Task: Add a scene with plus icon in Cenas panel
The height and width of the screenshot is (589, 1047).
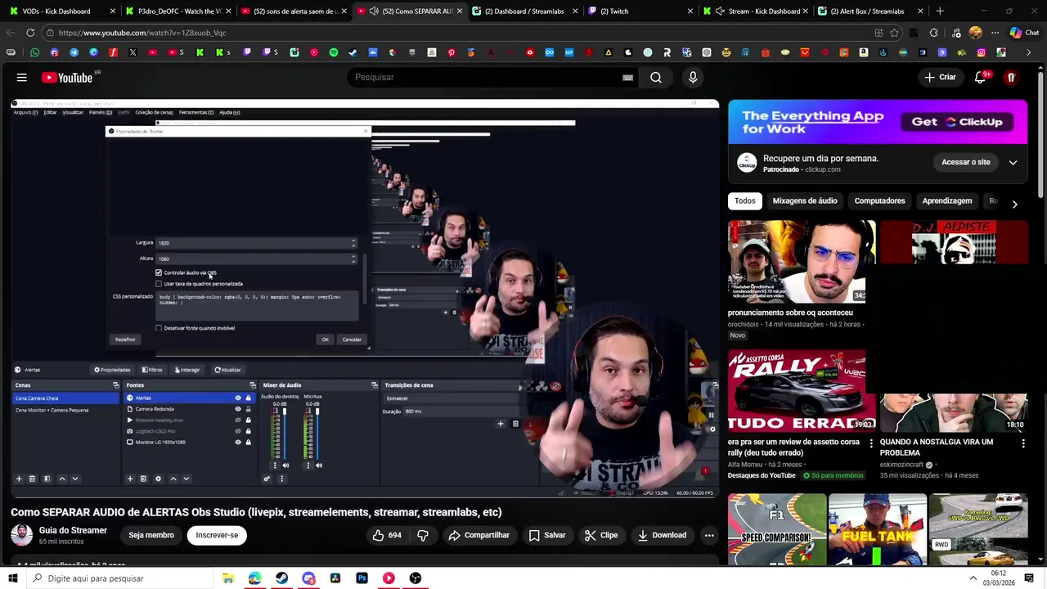Action: (x=19, y=479)
